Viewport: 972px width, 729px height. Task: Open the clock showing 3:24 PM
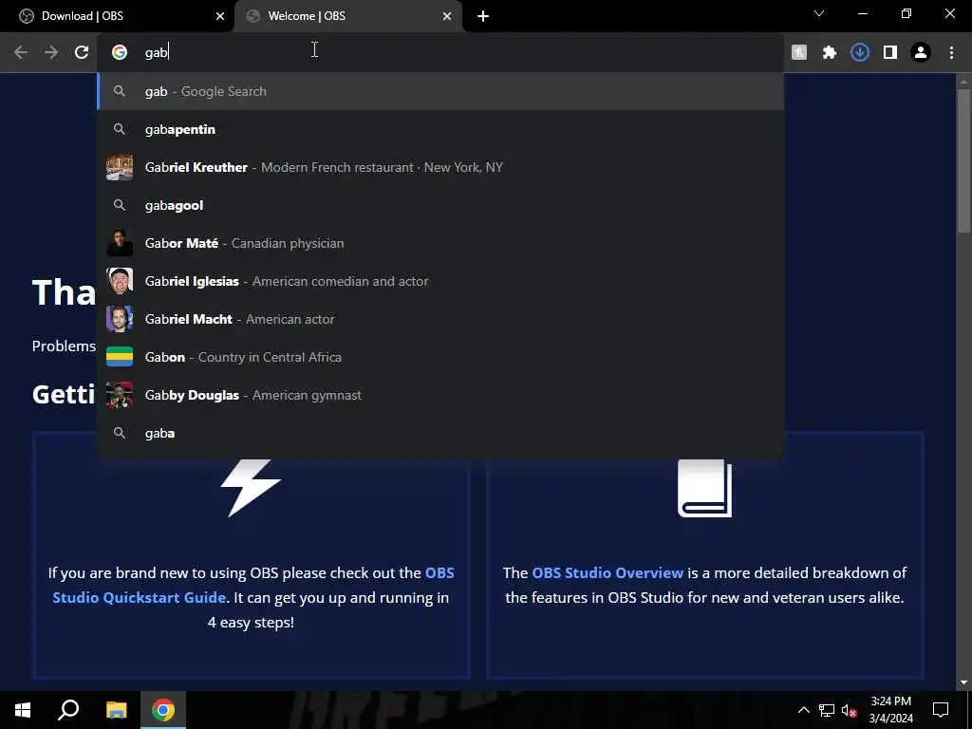click(890, 710)
